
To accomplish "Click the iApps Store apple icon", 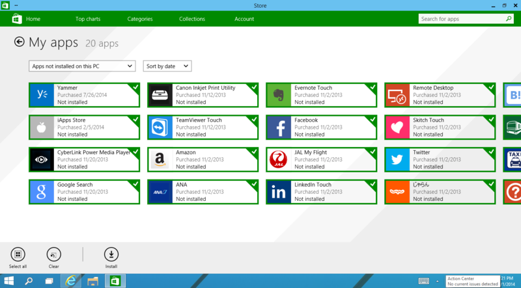I will pyautogui.click(x=42, y=127).
